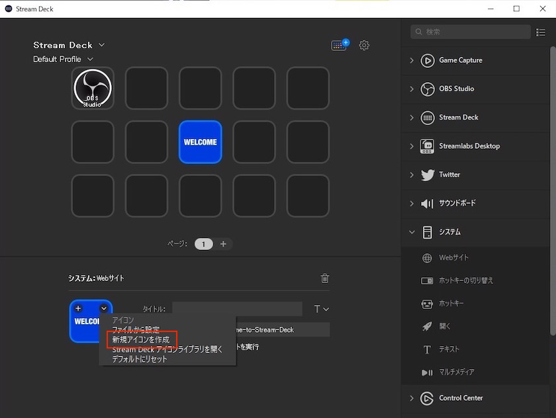Maximize the Stream Deck window
Viewport: 556px width, 418px height.
(517, 9)
